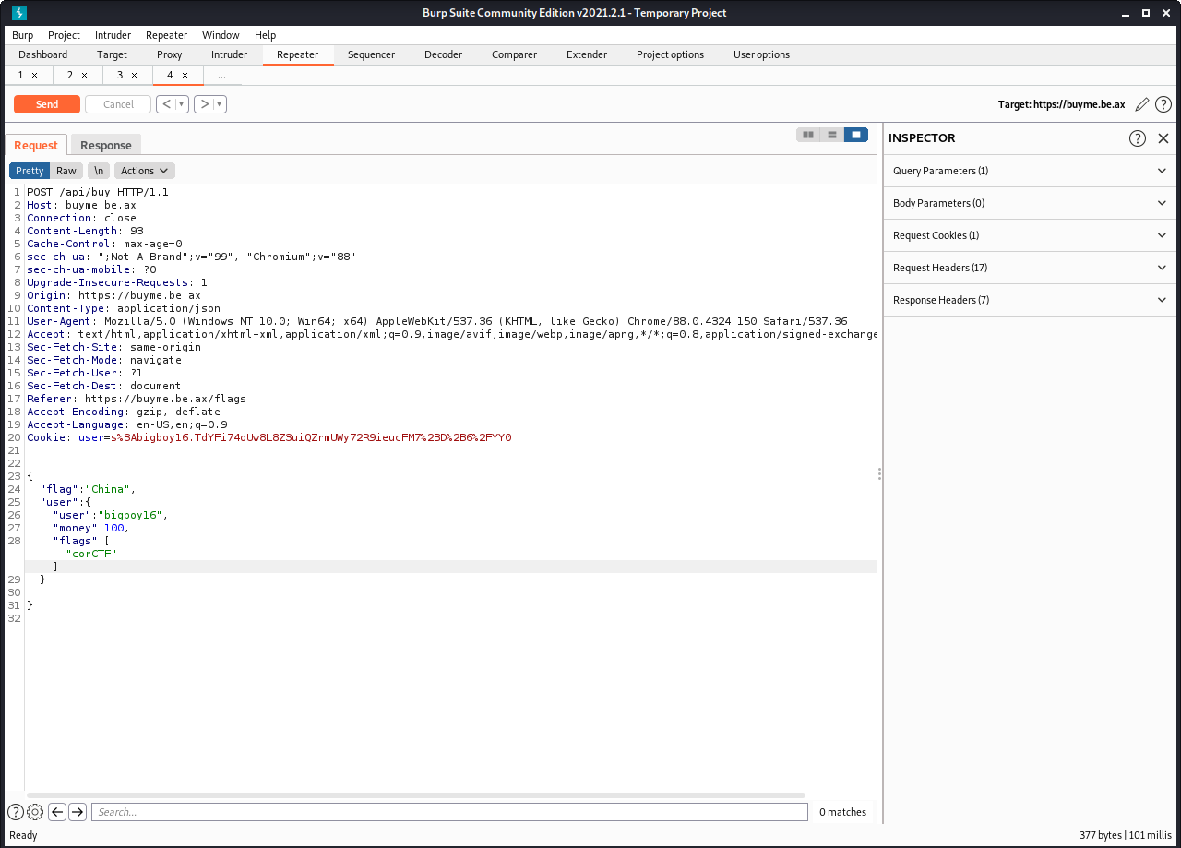Open the Window menu

[x=221, y=35]
